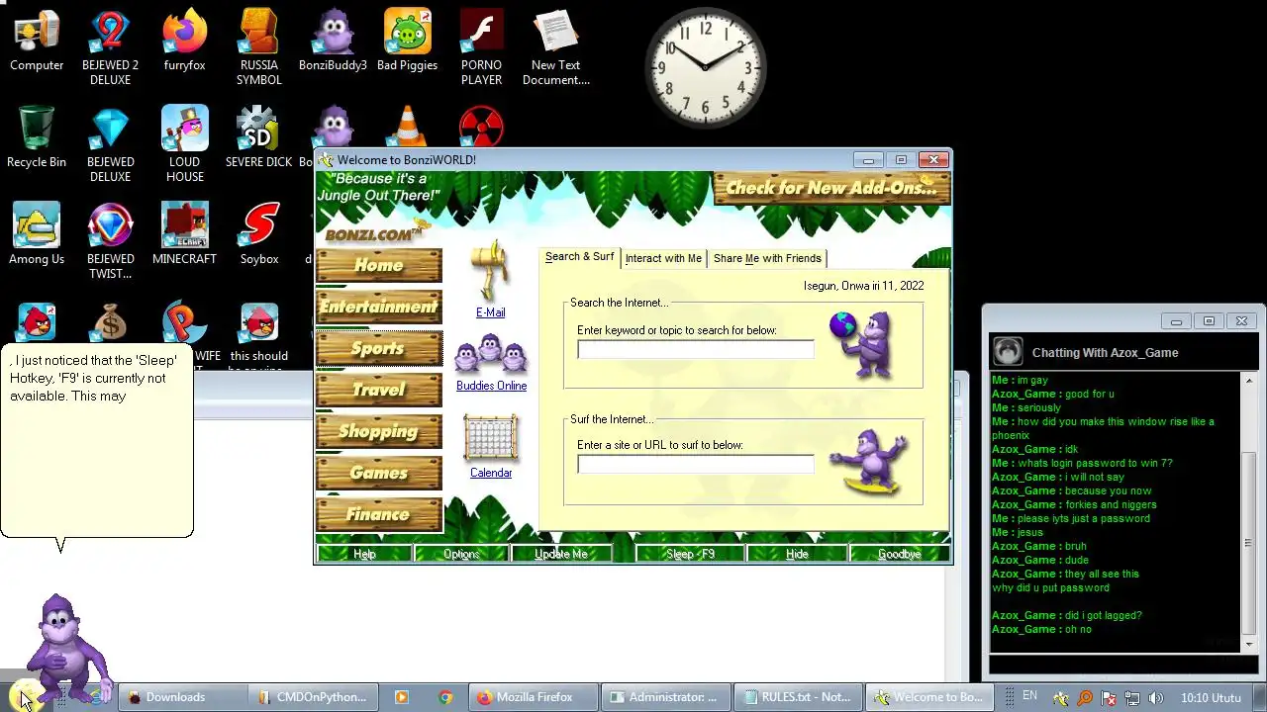Go to Home in BonziWORLD sidebar
The width and height of the screenshot is (1267, 712).
click(379, 265)
